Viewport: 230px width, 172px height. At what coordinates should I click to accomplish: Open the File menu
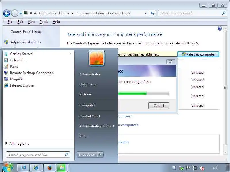click(10, 22)
